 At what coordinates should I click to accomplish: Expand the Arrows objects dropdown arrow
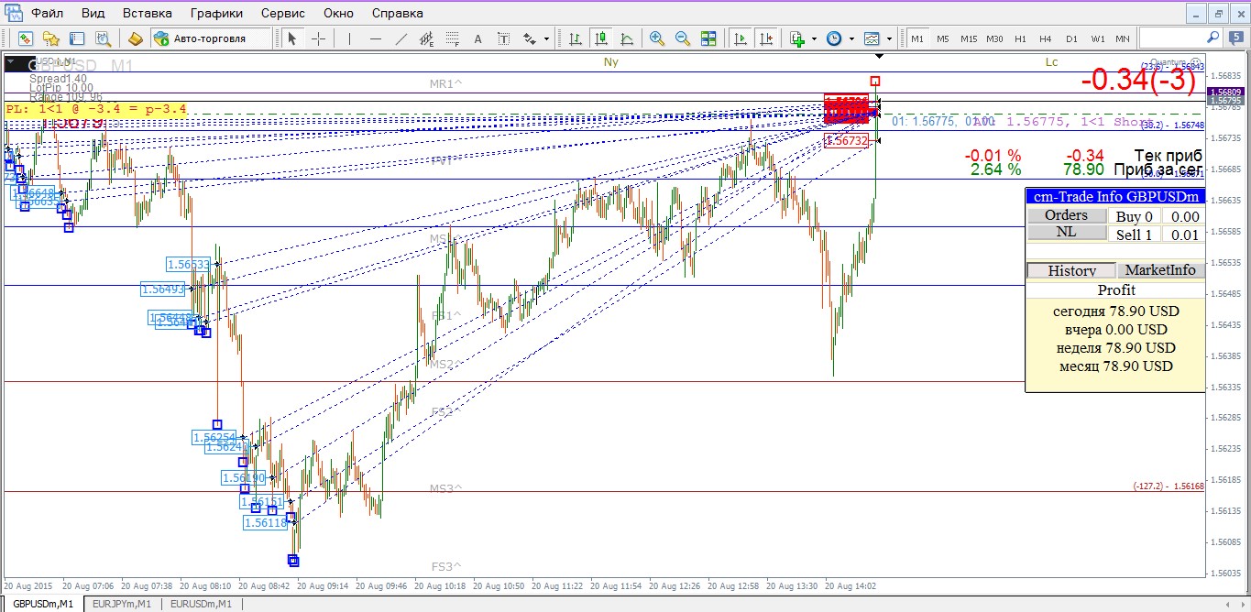(x=546, y=38)
